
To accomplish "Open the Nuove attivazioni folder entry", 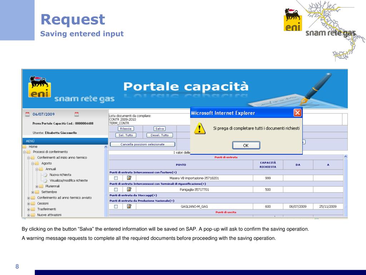I will tap(49, 215).
